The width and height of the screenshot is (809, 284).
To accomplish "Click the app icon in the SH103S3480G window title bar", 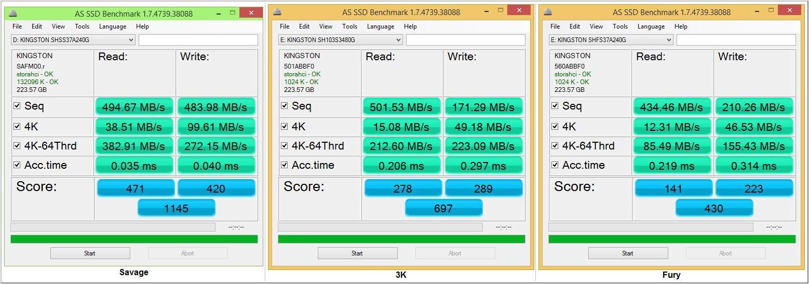I will click(x=278, y=12).
